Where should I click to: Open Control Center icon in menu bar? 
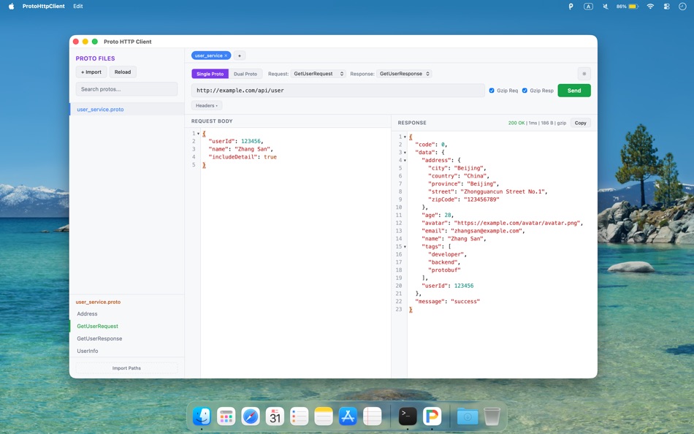[x=666, y=6]
